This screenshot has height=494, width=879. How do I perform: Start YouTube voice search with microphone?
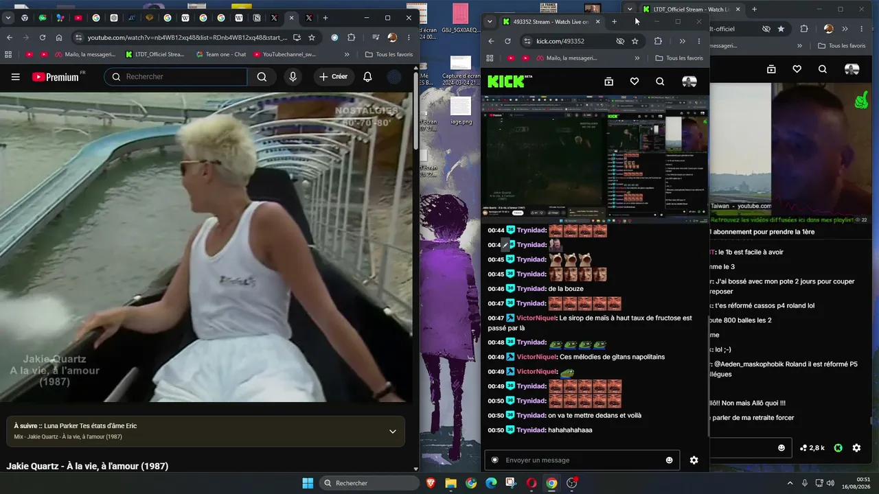point(293,77)
